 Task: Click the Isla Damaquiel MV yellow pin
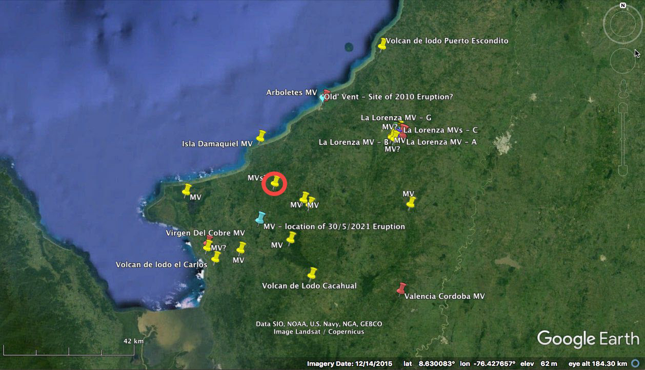(261, 136)
